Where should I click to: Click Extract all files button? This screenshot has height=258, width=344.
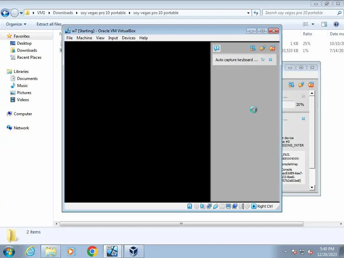click(x=49, y=24)
